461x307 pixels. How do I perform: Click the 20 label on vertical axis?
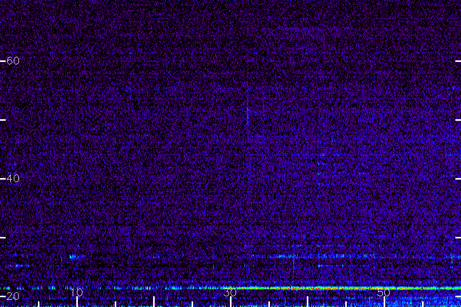(x=13, y=296)
